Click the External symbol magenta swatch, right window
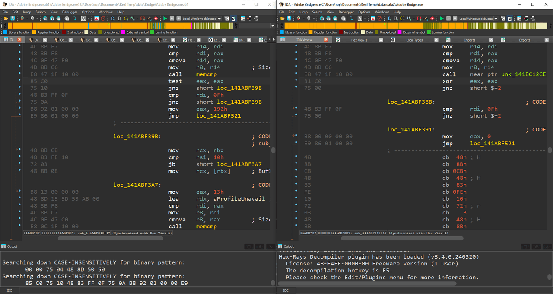 [x=400, y=32]
